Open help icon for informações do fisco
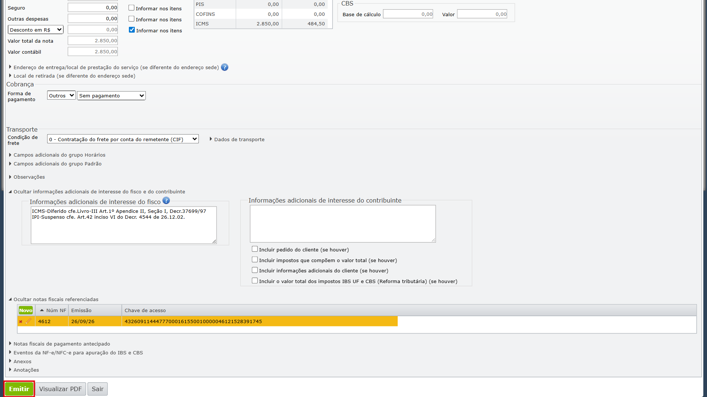 [166, 201]
